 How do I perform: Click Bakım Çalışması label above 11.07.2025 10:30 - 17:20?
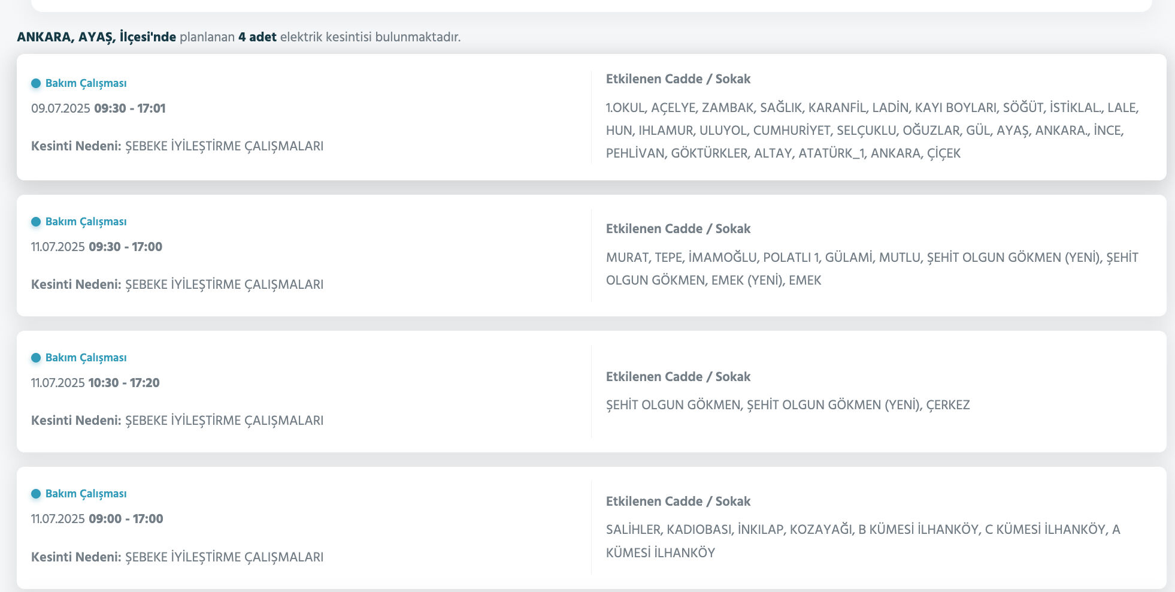coord(86,358)
